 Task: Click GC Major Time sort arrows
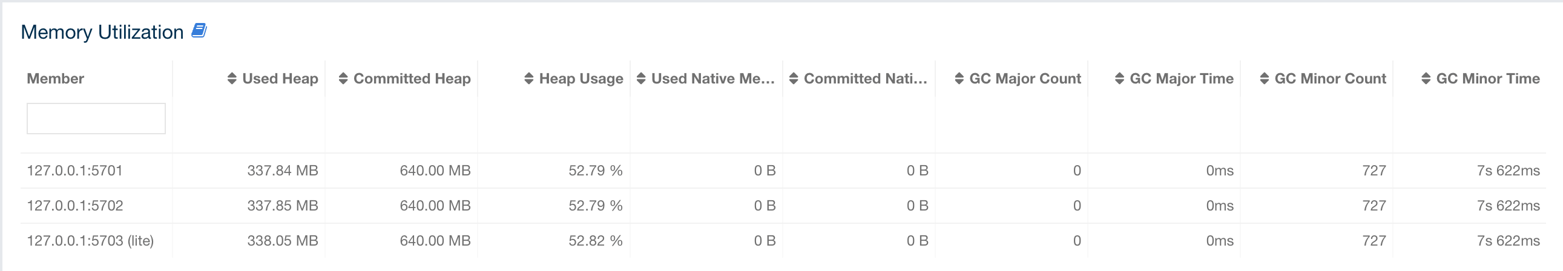coord(1119,79)
